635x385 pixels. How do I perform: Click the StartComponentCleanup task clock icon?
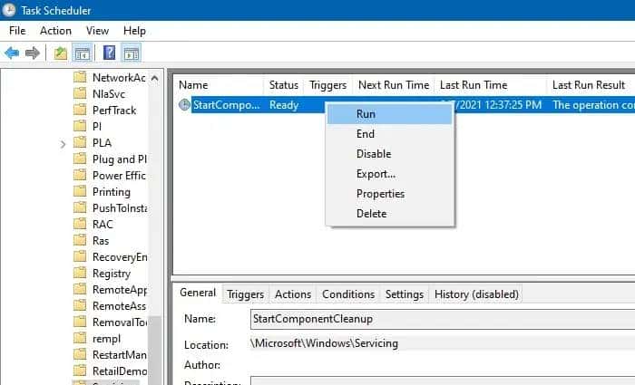[x=185, y=105]
